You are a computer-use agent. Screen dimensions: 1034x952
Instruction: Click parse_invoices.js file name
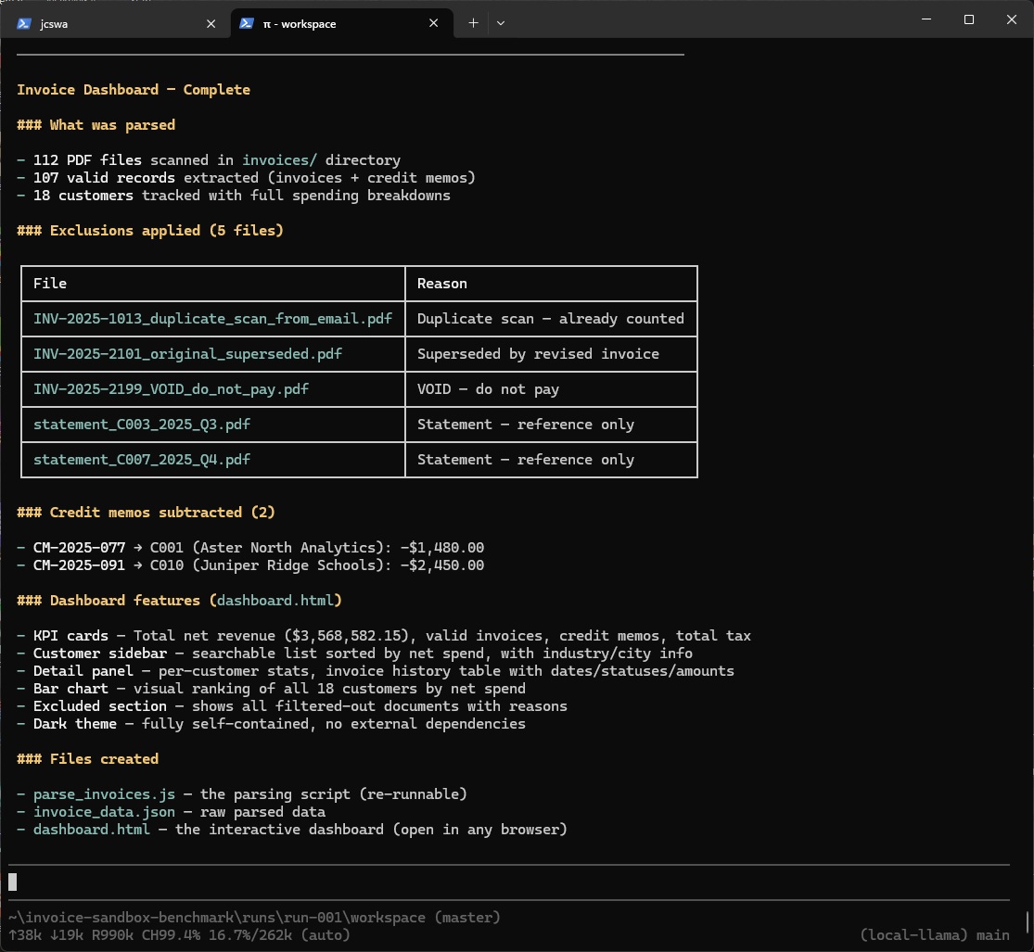104,794
